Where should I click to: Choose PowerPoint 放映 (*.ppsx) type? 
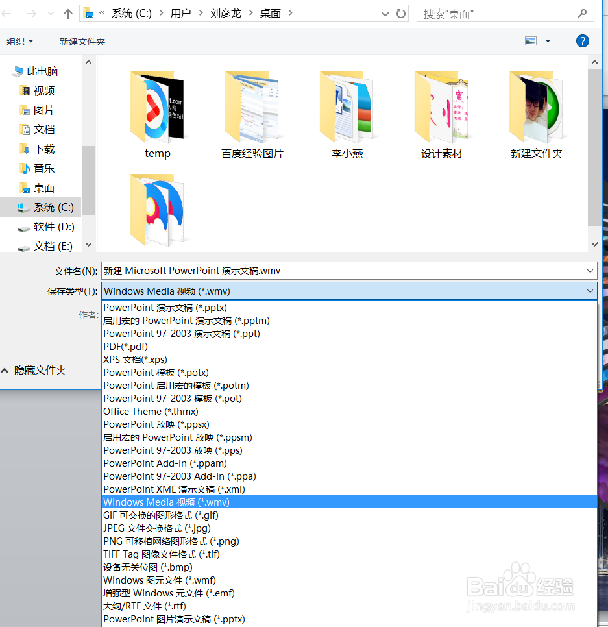(x=349, y=424)
